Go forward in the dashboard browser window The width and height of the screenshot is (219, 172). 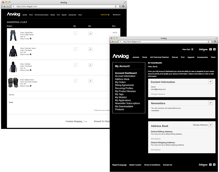point(115,41)
